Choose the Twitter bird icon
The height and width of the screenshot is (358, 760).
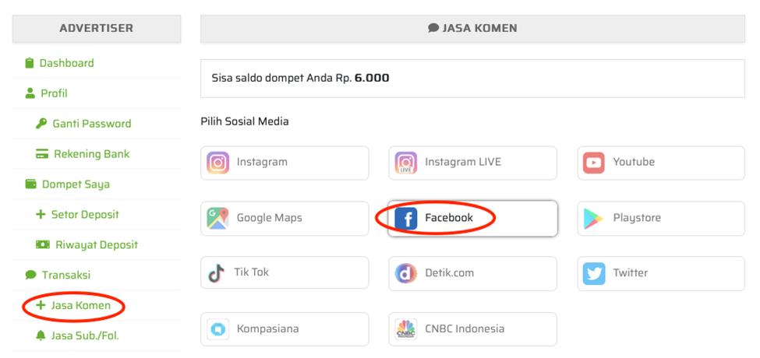click(x=594, y=274)
